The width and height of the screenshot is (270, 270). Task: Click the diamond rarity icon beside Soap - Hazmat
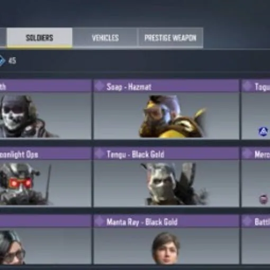coord(100,86)
